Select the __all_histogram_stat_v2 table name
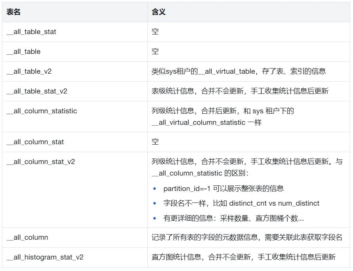 coord(45,257)
